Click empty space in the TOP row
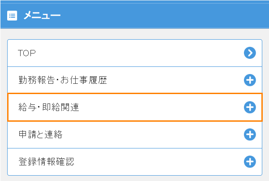The image size is (269, 181). tap(137, 53)
